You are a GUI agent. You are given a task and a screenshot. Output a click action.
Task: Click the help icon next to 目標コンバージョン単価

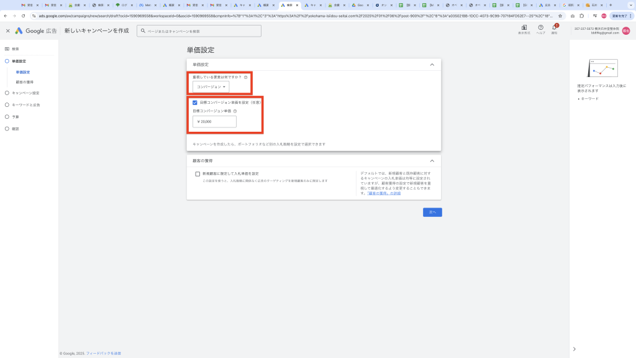[235, 111]
